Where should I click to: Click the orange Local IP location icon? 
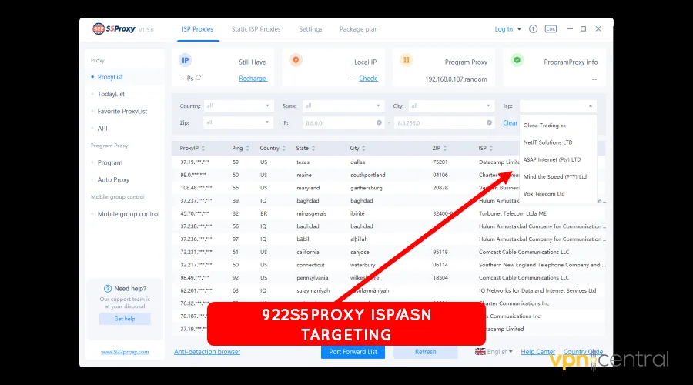(x=296, y=60)
